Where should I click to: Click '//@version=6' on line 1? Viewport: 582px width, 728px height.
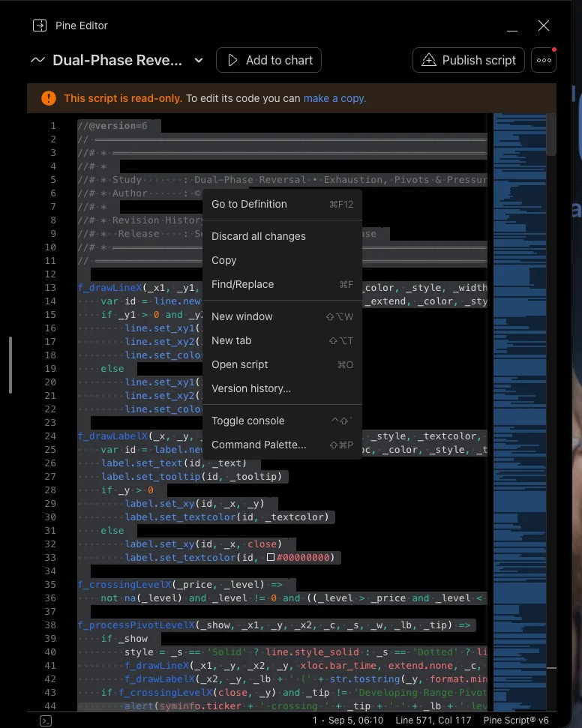tap(112, 126)
